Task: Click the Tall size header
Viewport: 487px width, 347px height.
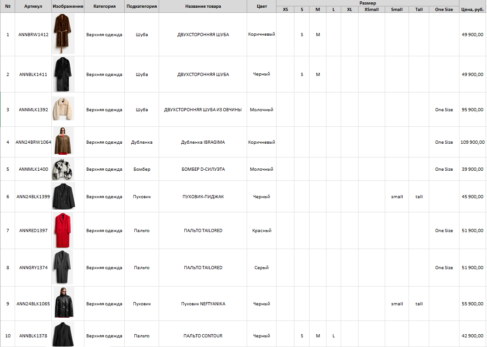Action: (419, 9)
